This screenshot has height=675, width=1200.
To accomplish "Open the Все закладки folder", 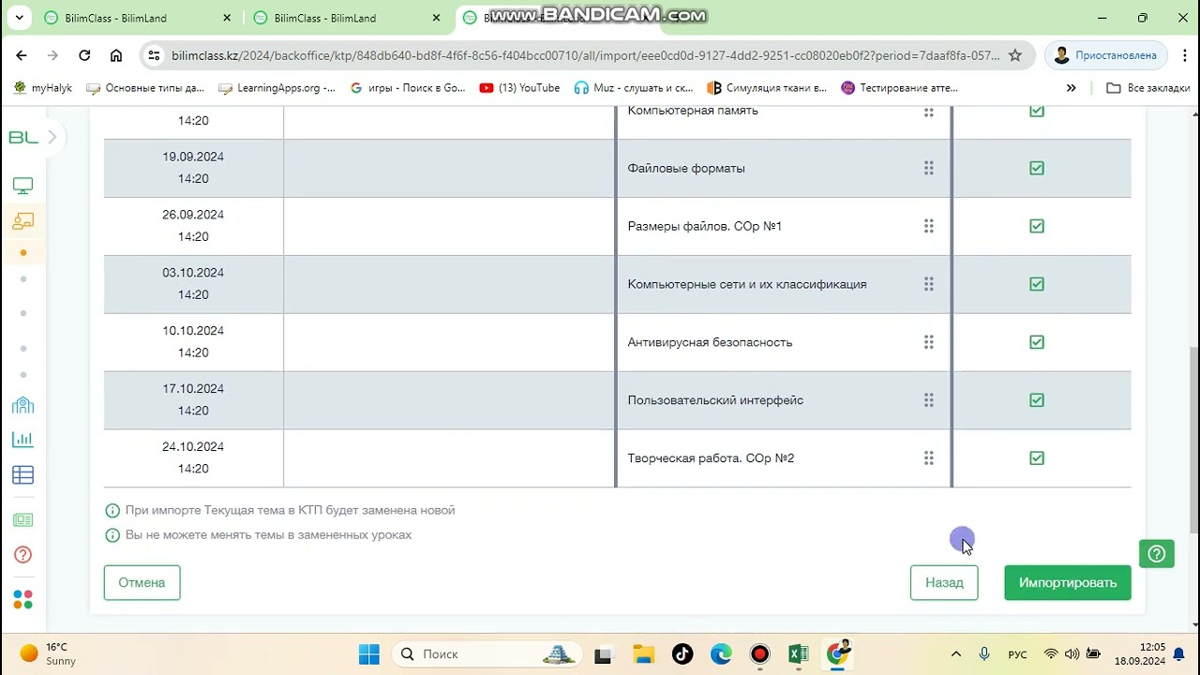I will point(1148,88).
